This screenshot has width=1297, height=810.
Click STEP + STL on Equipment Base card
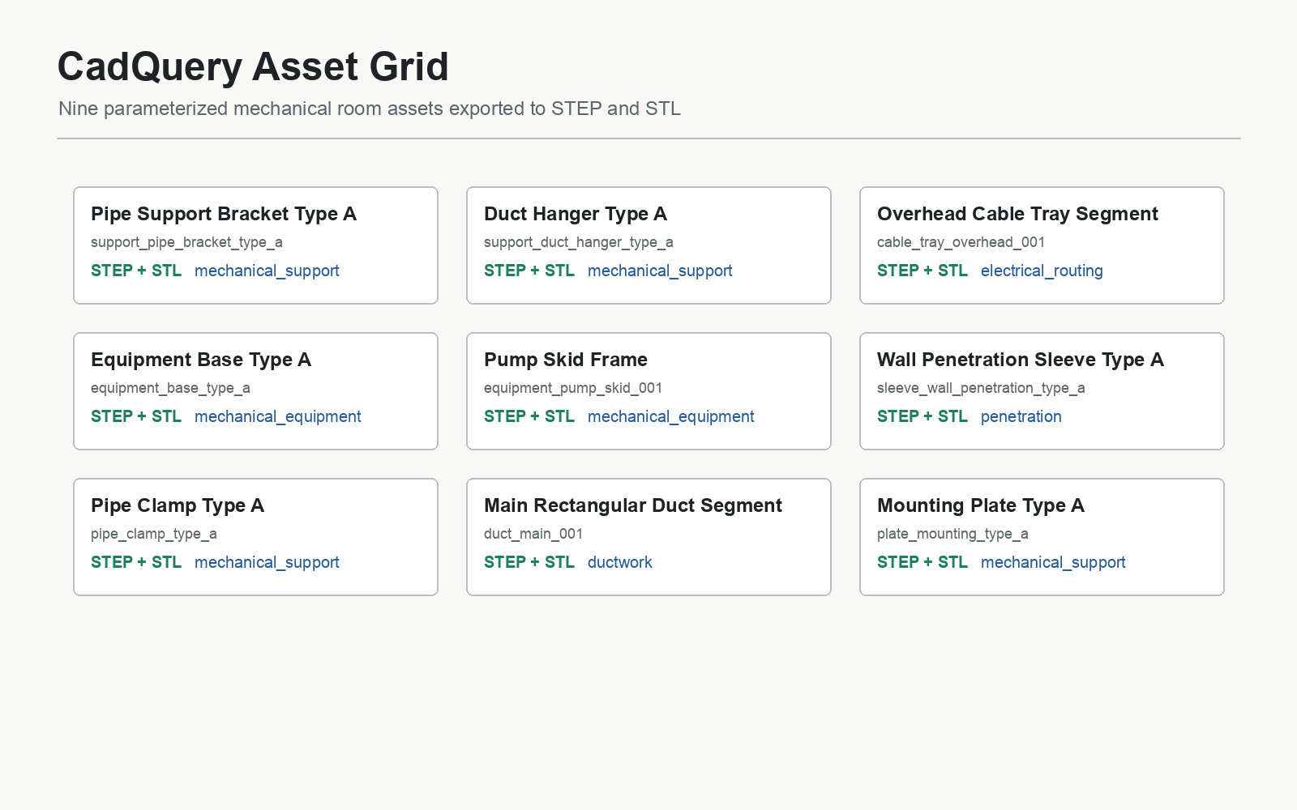coord(136,416)
